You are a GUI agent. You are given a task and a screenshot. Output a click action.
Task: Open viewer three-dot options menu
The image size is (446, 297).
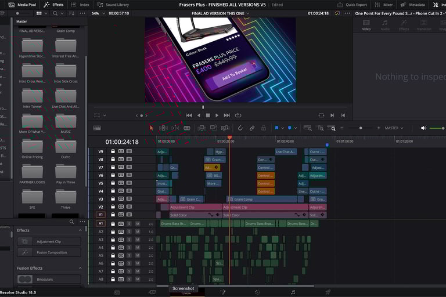point(348,13)
